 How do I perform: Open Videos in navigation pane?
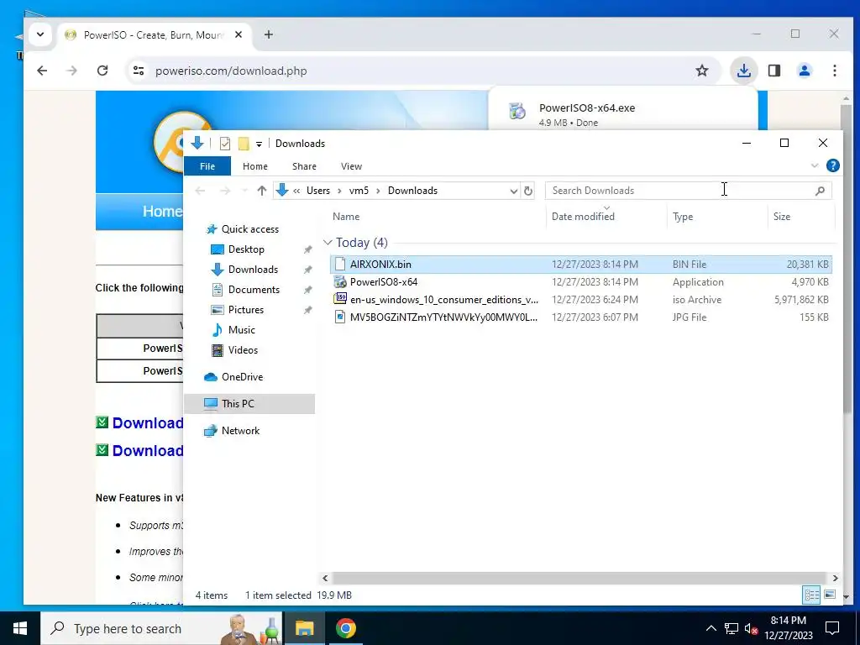(243, 350)
